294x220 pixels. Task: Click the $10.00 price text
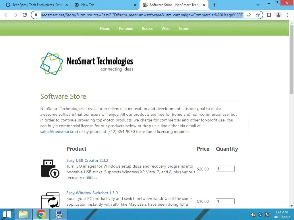pos(203,201)
